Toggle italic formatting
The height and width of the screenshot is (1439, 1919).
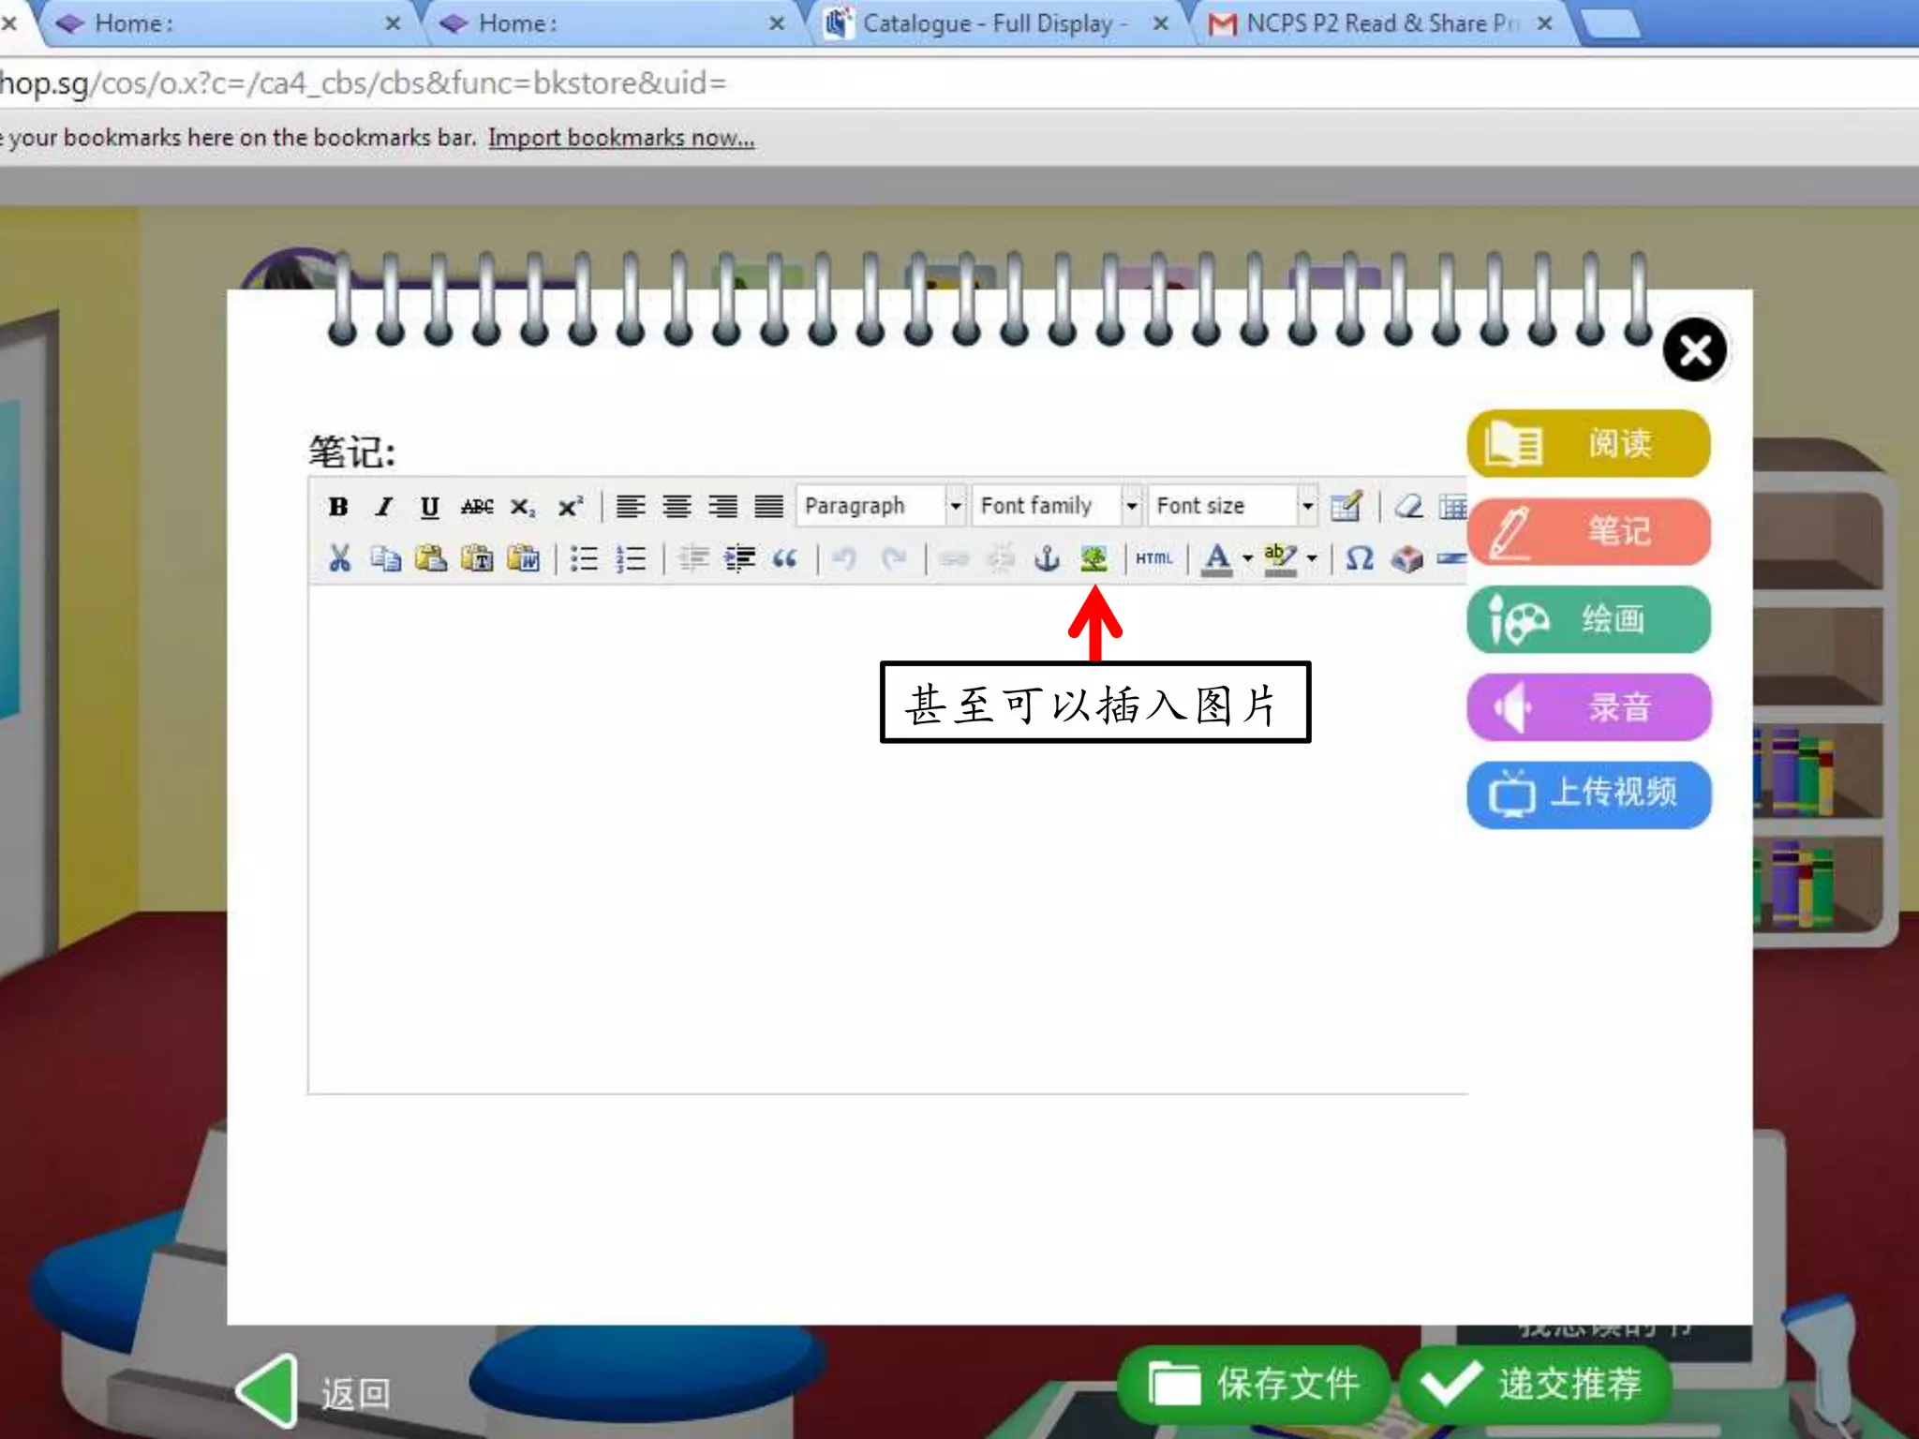coord(384,507)
